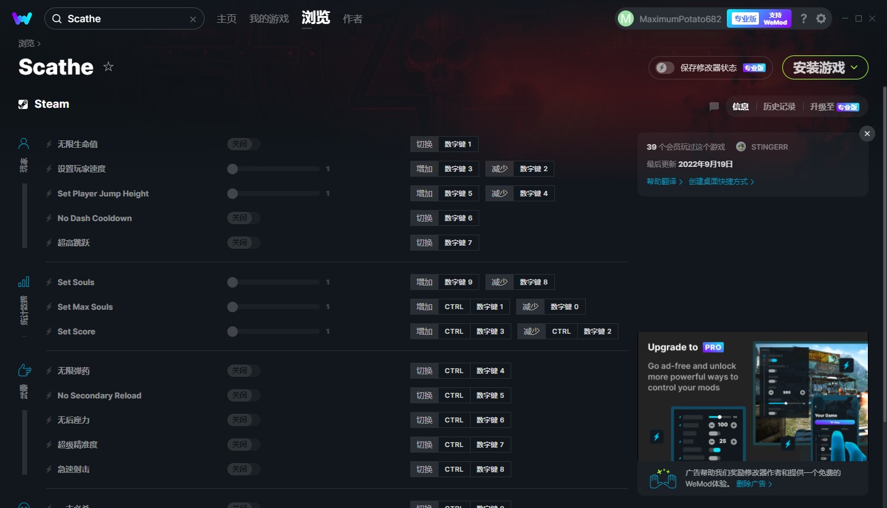Favorite Scathe with the star icon
The image size is (887, 508).
click(x=108, y=67)
